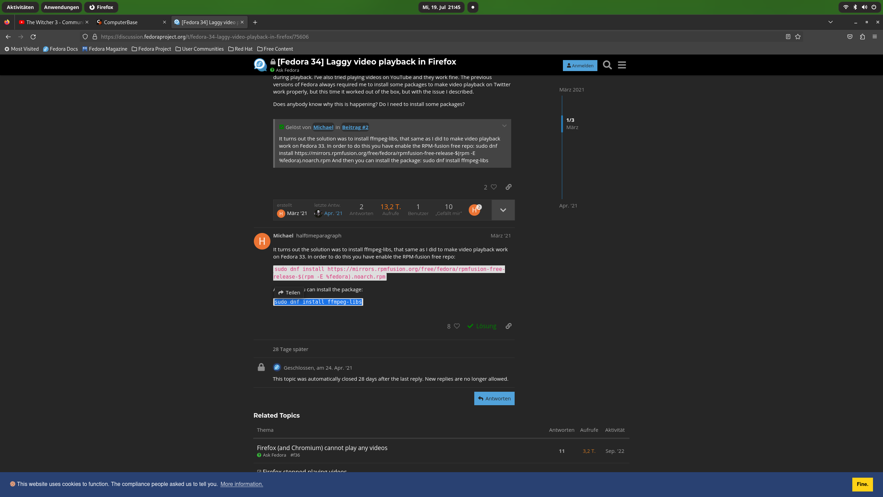Open frequent poster avatar in topic summary

click(x=475, y=209)
